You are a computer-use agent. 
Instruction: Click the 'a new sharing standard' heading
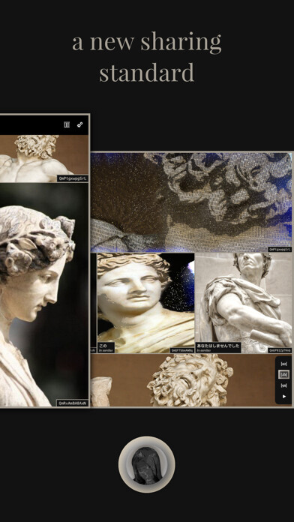[147, 57]
